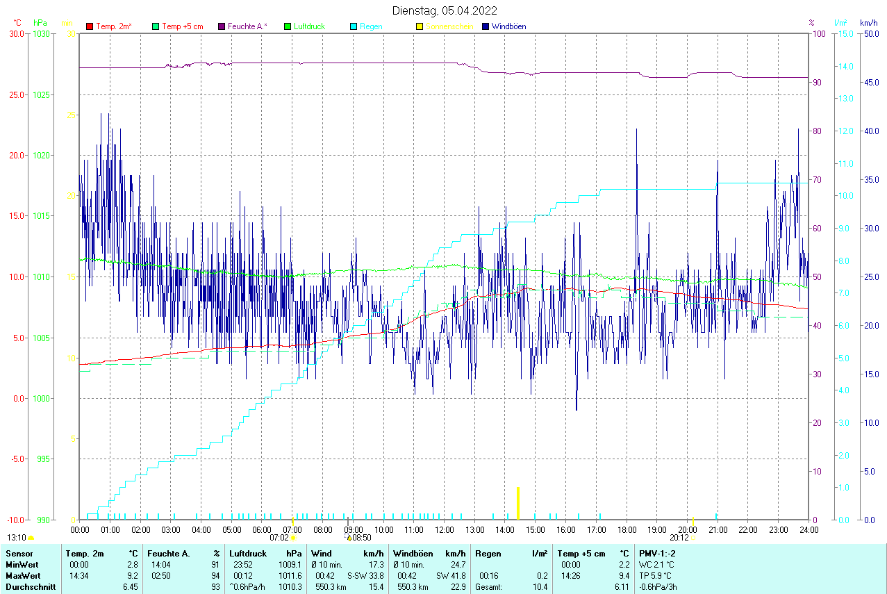Screen dimensions: 887x594
Task: Click the wind direction value "S-SW 33.8"
Action: pyautogui.click(x=365, y=576)
